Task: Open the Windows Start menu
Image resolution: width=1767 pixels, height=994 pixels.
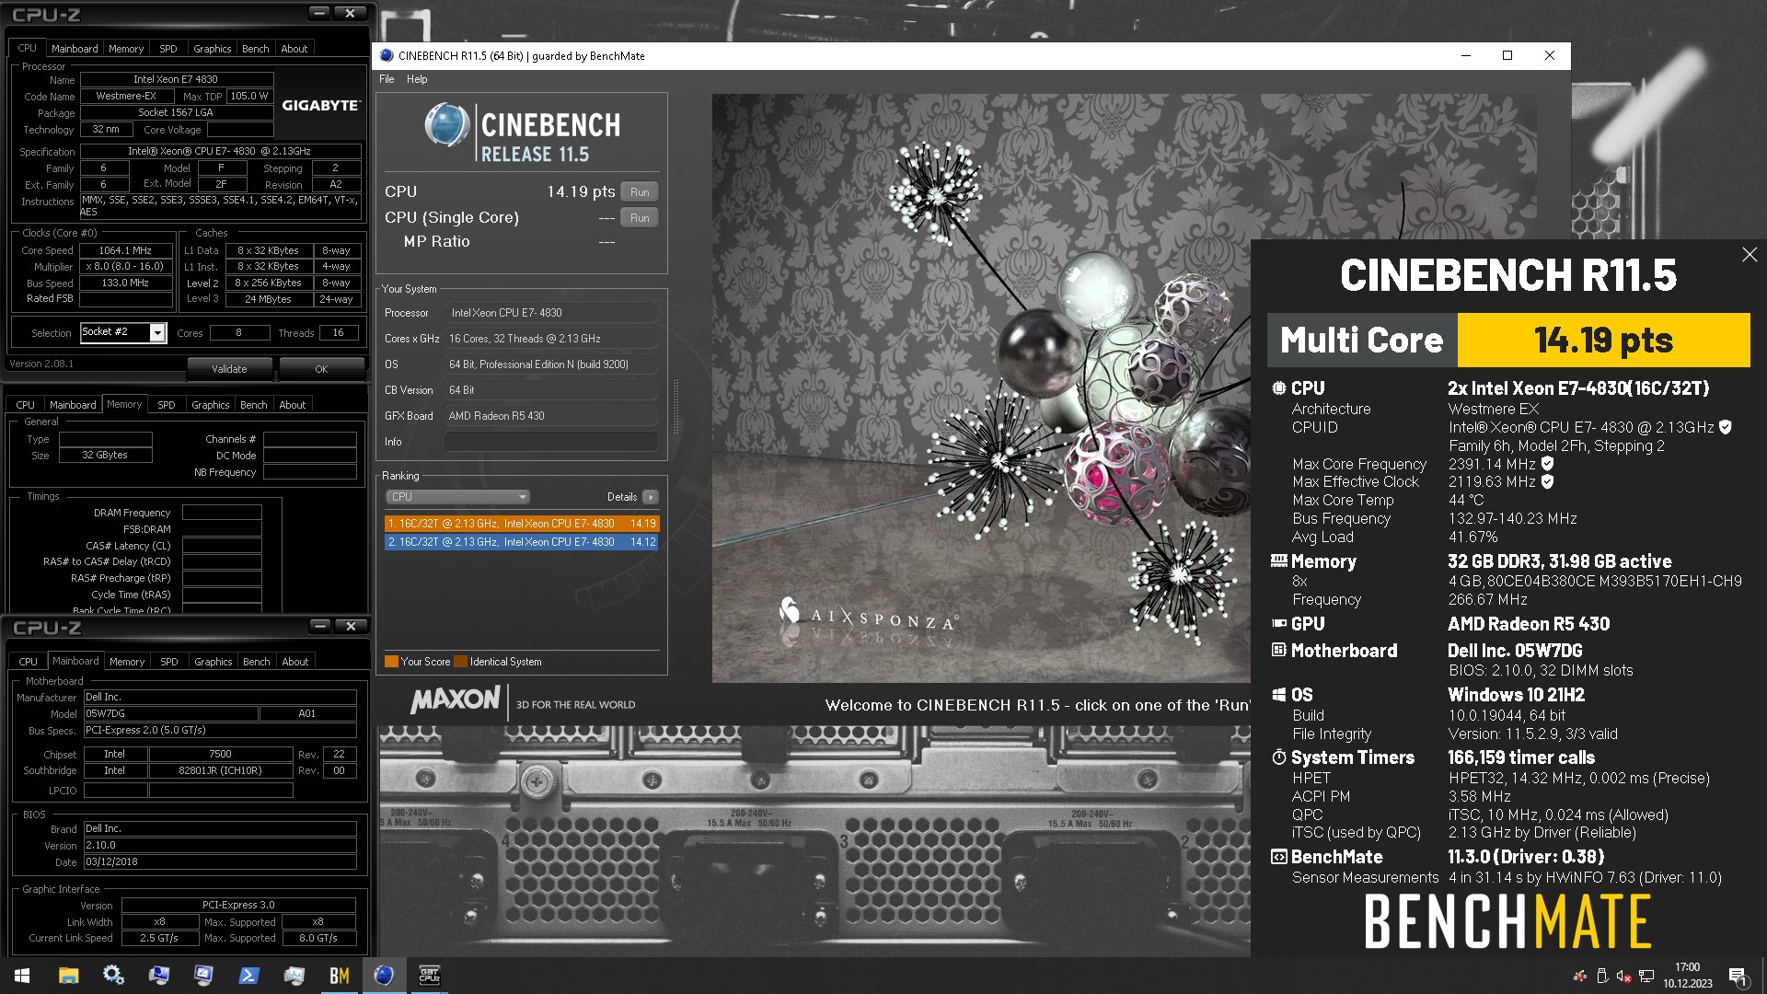Action: point(22,976)
